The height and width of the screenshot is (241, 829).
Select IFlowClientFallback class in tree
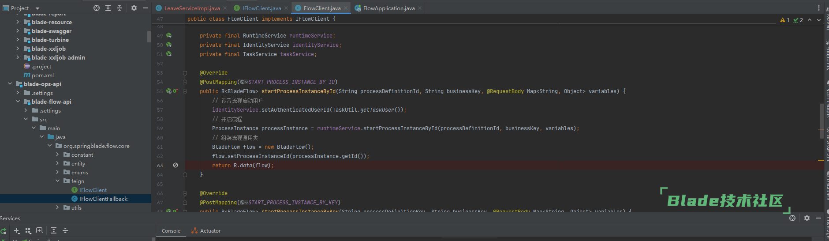point(103,199)
